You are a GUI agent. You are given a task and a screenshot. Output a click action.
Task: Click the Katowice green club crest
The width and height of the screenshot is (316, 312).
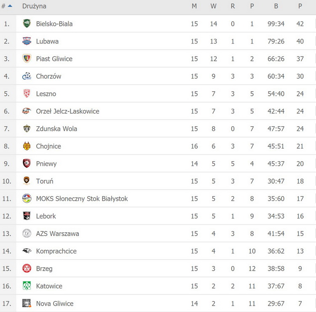(x=27, y=286)
